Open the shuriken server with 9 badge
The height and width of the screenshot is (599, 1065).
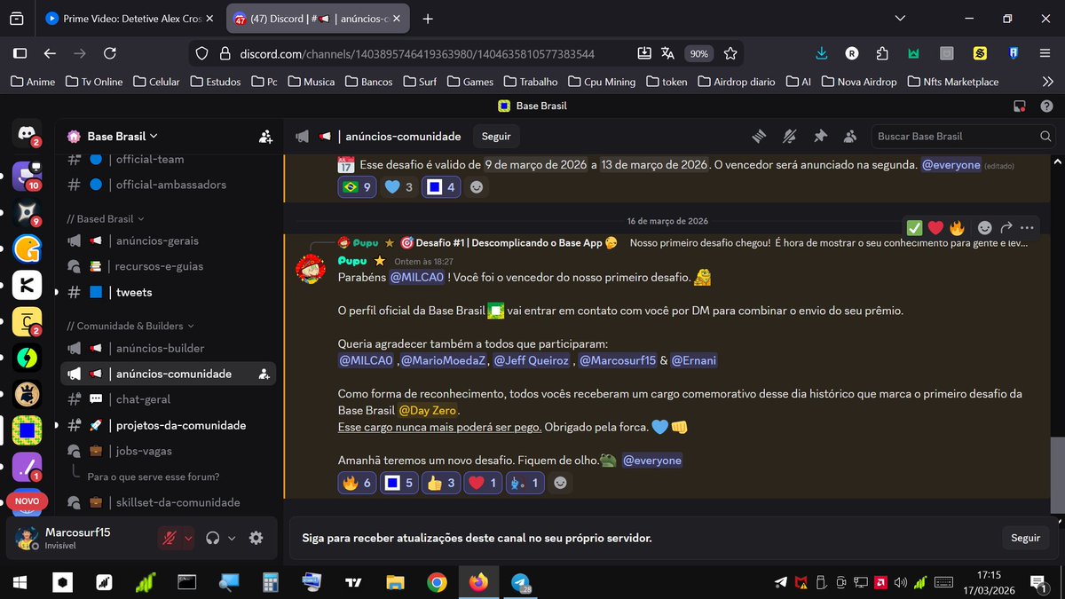[x=27, y=211]
